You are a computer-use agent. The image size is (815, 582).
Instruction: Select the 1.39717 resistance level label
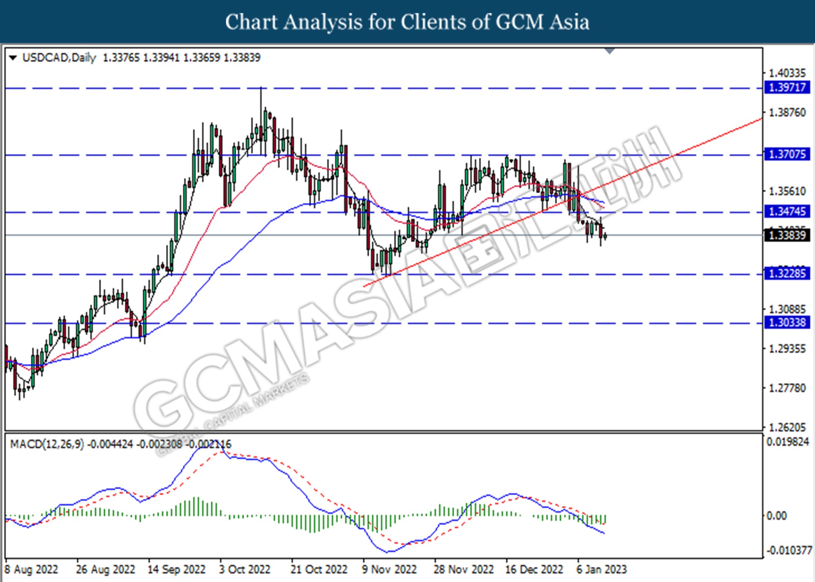tap(787, 87)
